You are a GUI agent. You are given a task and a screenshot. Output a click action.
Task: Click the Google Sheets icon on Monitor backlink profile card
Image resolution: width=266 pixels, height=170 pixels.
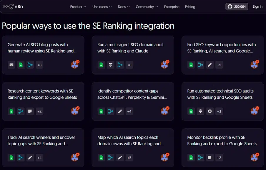[x=191, y=158]
